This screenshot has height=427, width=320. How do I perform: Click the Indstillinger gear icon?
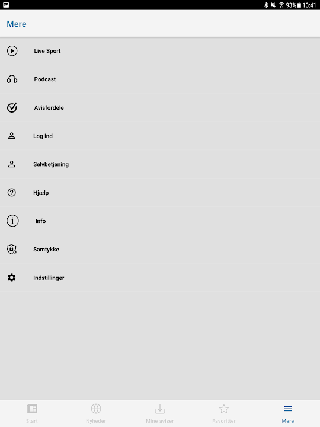click(x=11, y=278)
